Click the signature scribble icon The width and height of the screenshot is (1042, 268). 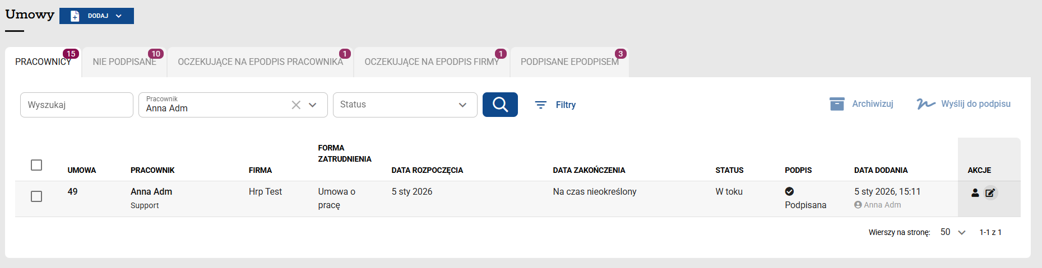tap(926, 104)
